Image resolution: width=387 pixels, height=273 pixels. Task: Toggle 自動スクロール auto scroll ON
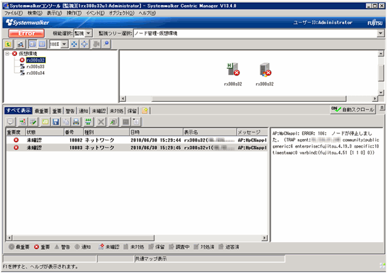coord(353,109)
